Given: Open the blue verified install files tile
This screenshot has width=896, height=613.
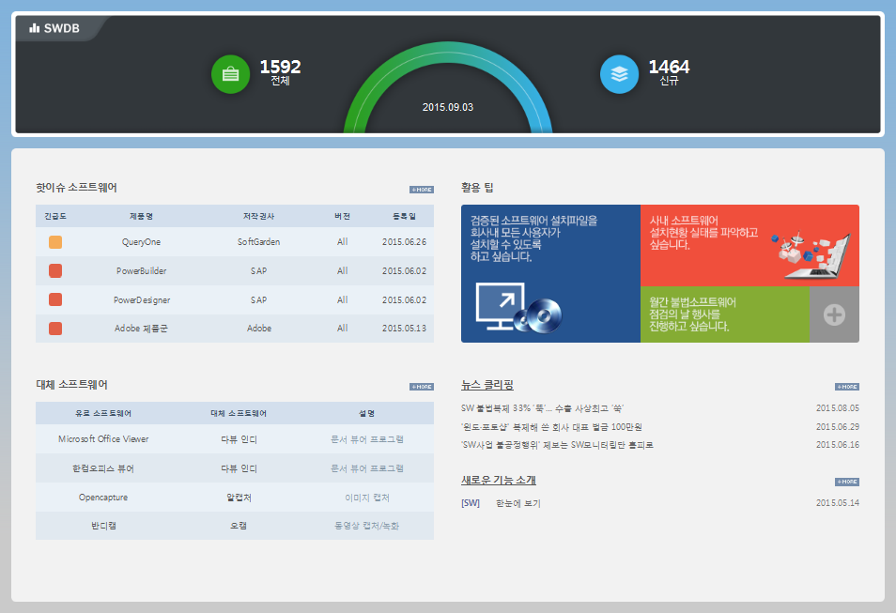Looking at the screenshot, I should coord(551,274).
